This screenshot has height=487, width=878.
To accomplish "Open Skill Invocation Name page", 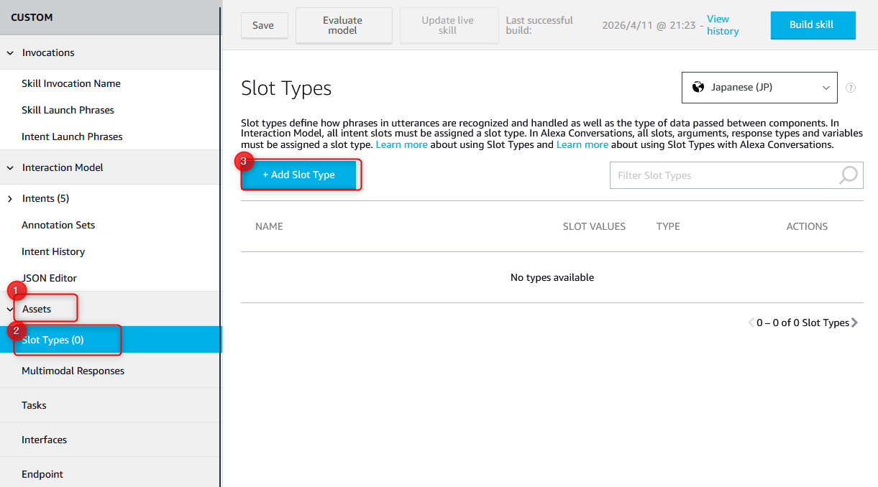I will pyautogui.click(x=71, y=84).
